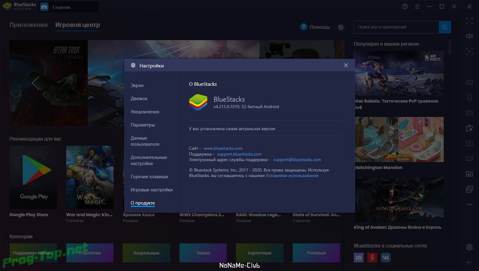Open the www.bluestacks.com link
The image size is (479, 271).
[223, 148]
